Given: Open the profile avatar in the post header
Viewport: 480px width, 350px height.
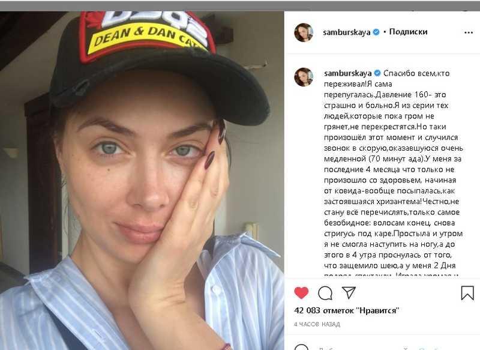Looking at the screenshot, I should coord(304,32).
